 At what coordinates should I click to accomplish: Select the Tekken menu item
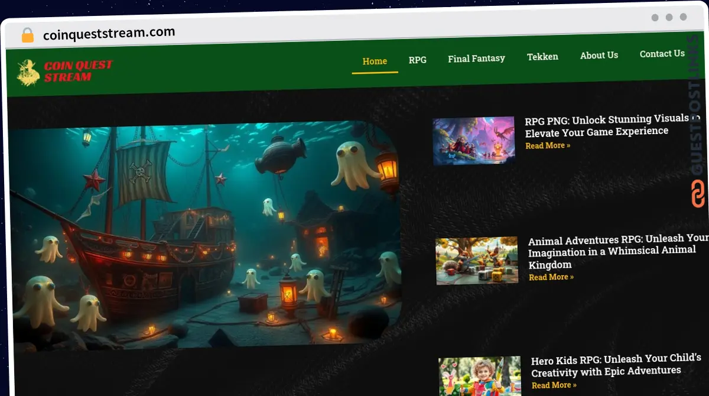[x=542, y=57]
